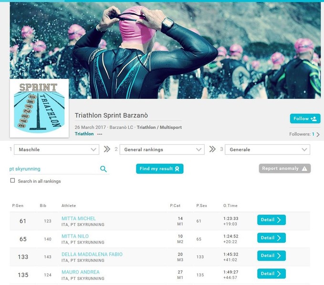
Task: Click the search magnifier icon
Action: (104, 169)
